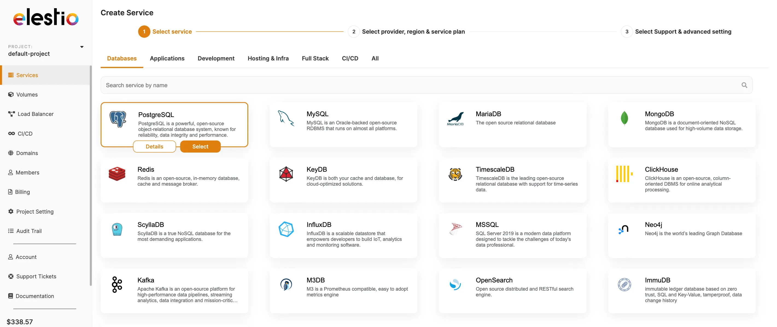Switch to the Applications tab

pos(167,58)
